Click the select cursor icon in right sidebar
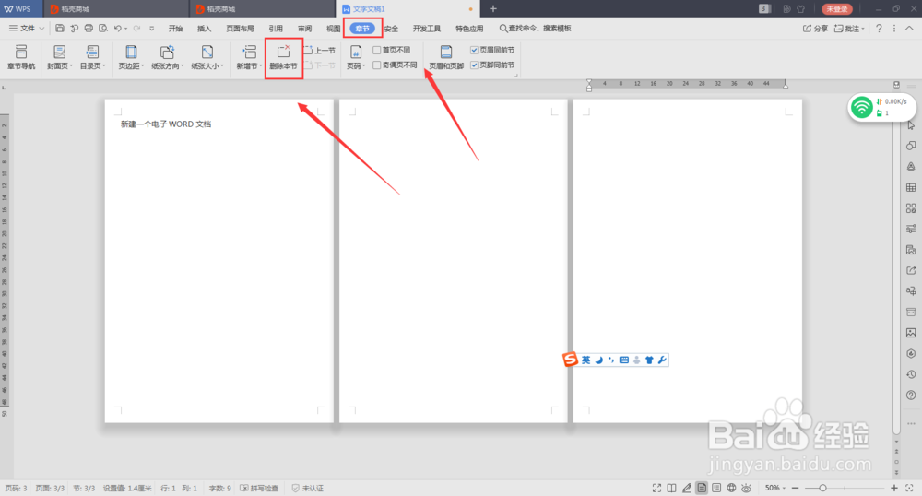922x496 pixels. click(x=911, y=125)
